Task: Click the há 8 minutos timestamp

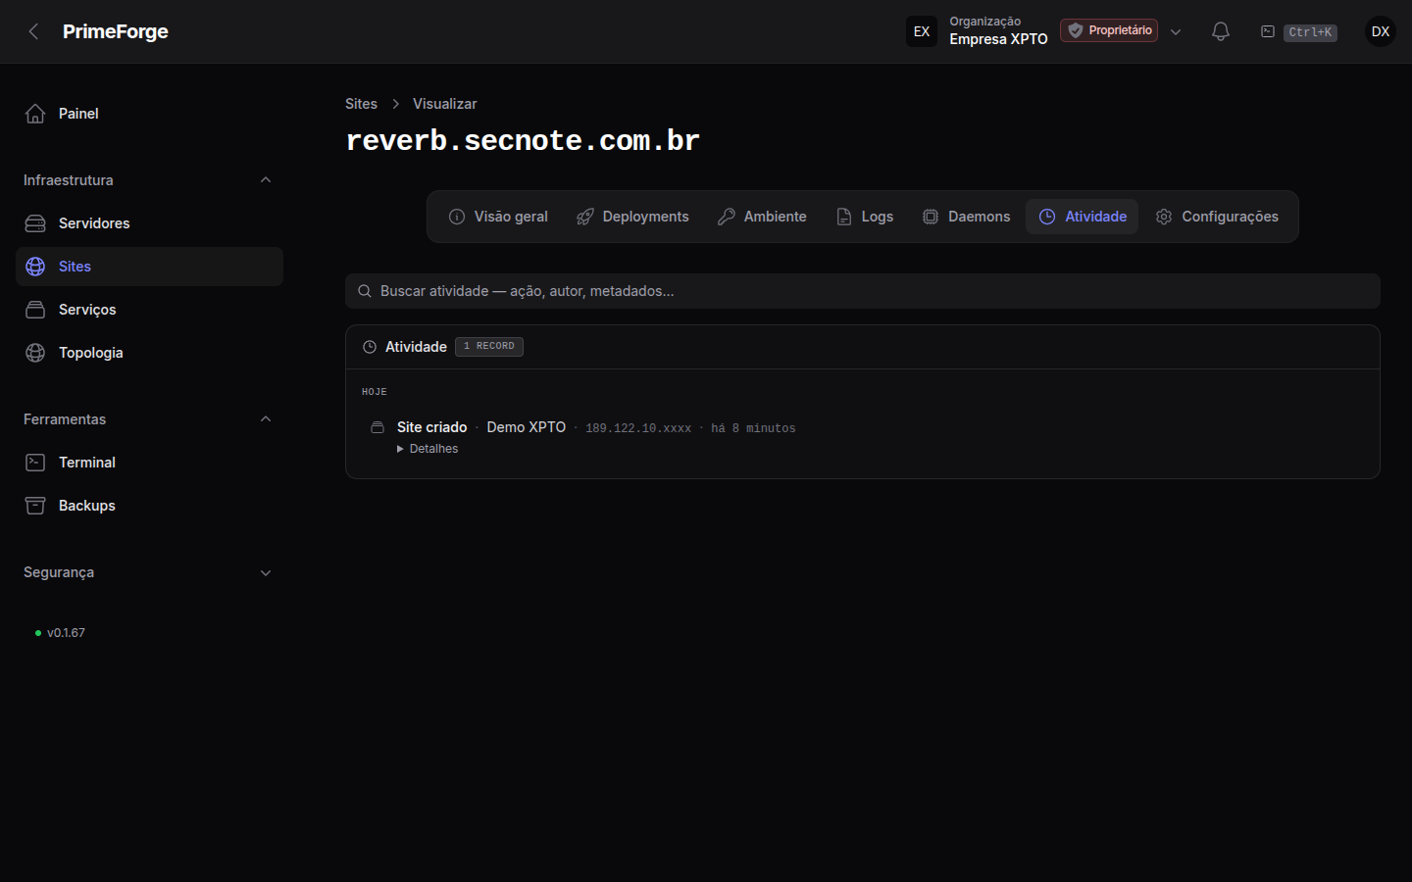Action: click(753, 428)
